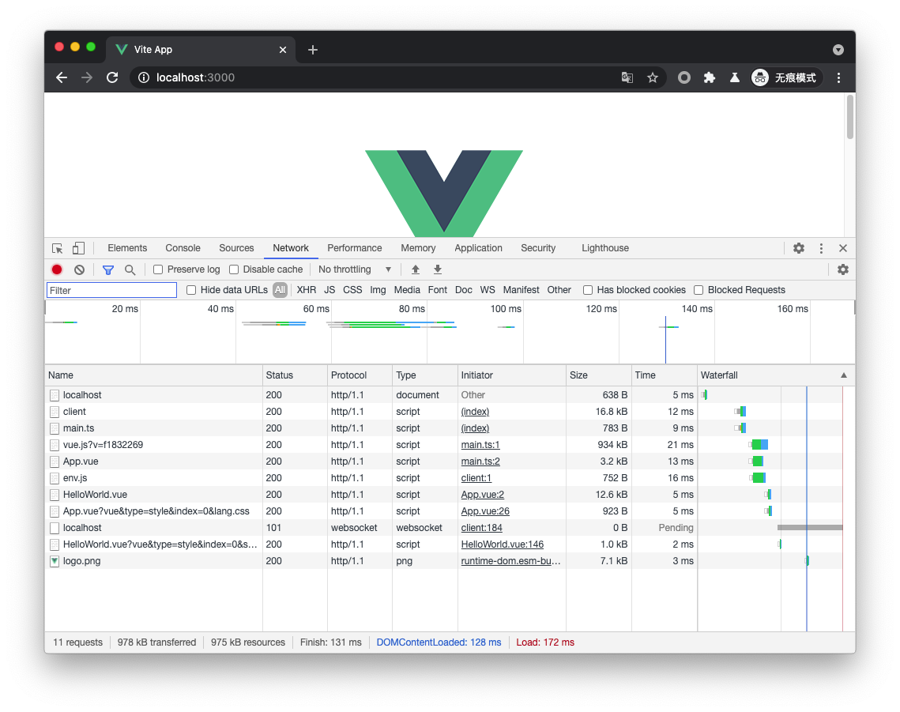Reload the localhost page

[x=112, y=77]
